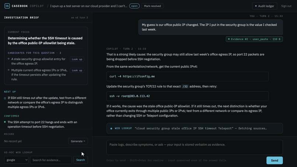This screenshot has height=167, width=297.
Task: Click the ssh -v root@203.0.113.42 code block
Action: (187, 96)
